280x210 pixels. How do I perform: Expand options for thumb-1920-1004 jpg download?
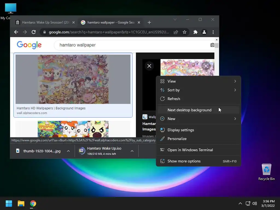[68, 151]
